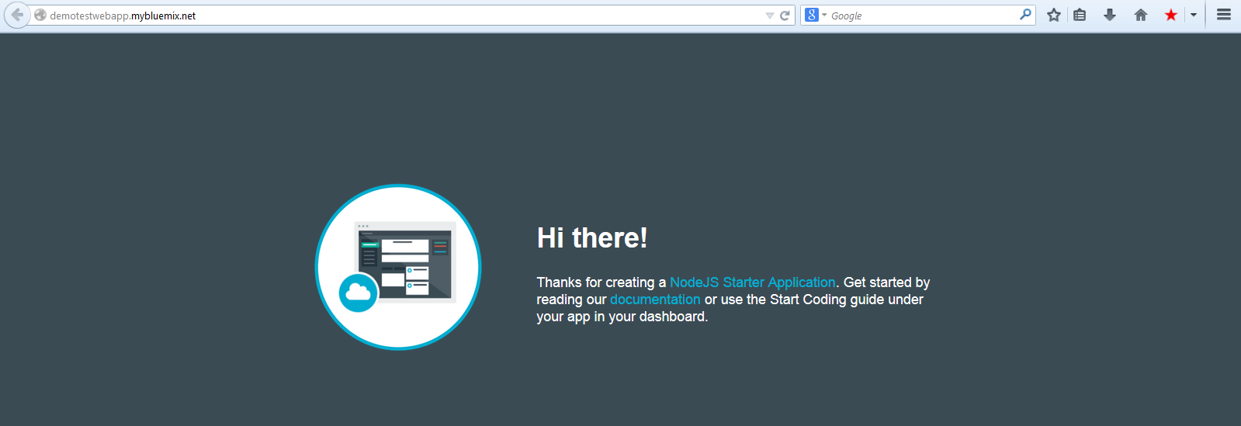1241x426 pixels.
Task: Expand the dropdown next to red star
Action: [x=1194, y=15]
